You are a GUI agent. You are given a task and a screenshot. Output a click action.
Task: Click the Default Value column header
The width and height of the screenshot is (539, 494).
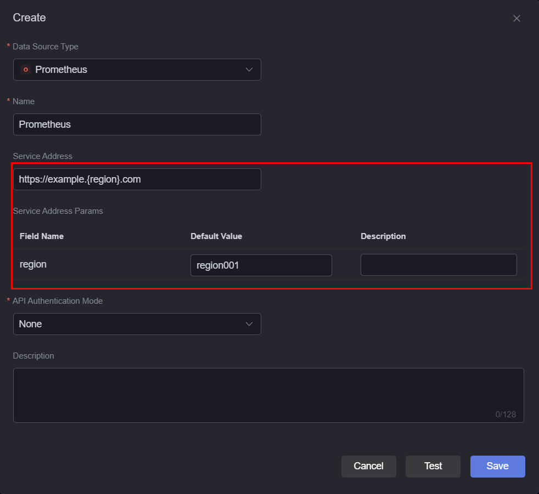point(216,236)
